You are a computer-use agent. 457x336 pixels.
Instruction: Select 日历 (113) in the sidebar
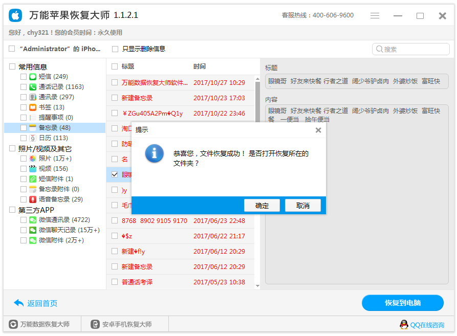(53, 138)
